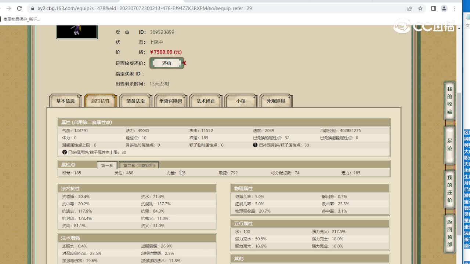
Task: Go to the 法术修正 tab
Action: (x=206, y=101)
